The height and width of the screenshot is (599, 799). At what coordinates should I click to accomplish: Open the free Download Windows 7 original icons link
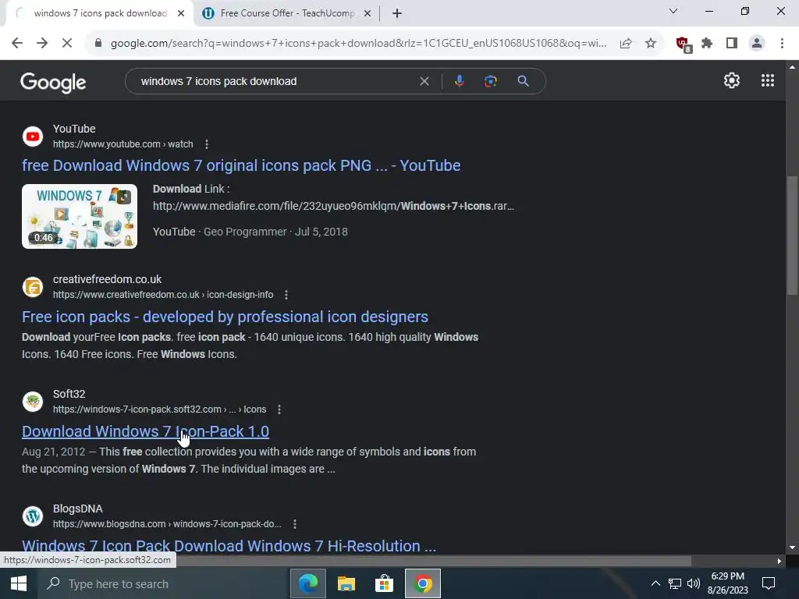tap(241, 165)
